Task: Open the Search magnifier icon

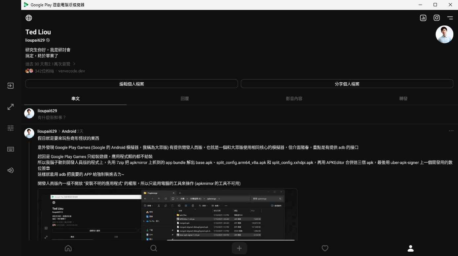Action: pyautogui.click(x=154, y=248)
